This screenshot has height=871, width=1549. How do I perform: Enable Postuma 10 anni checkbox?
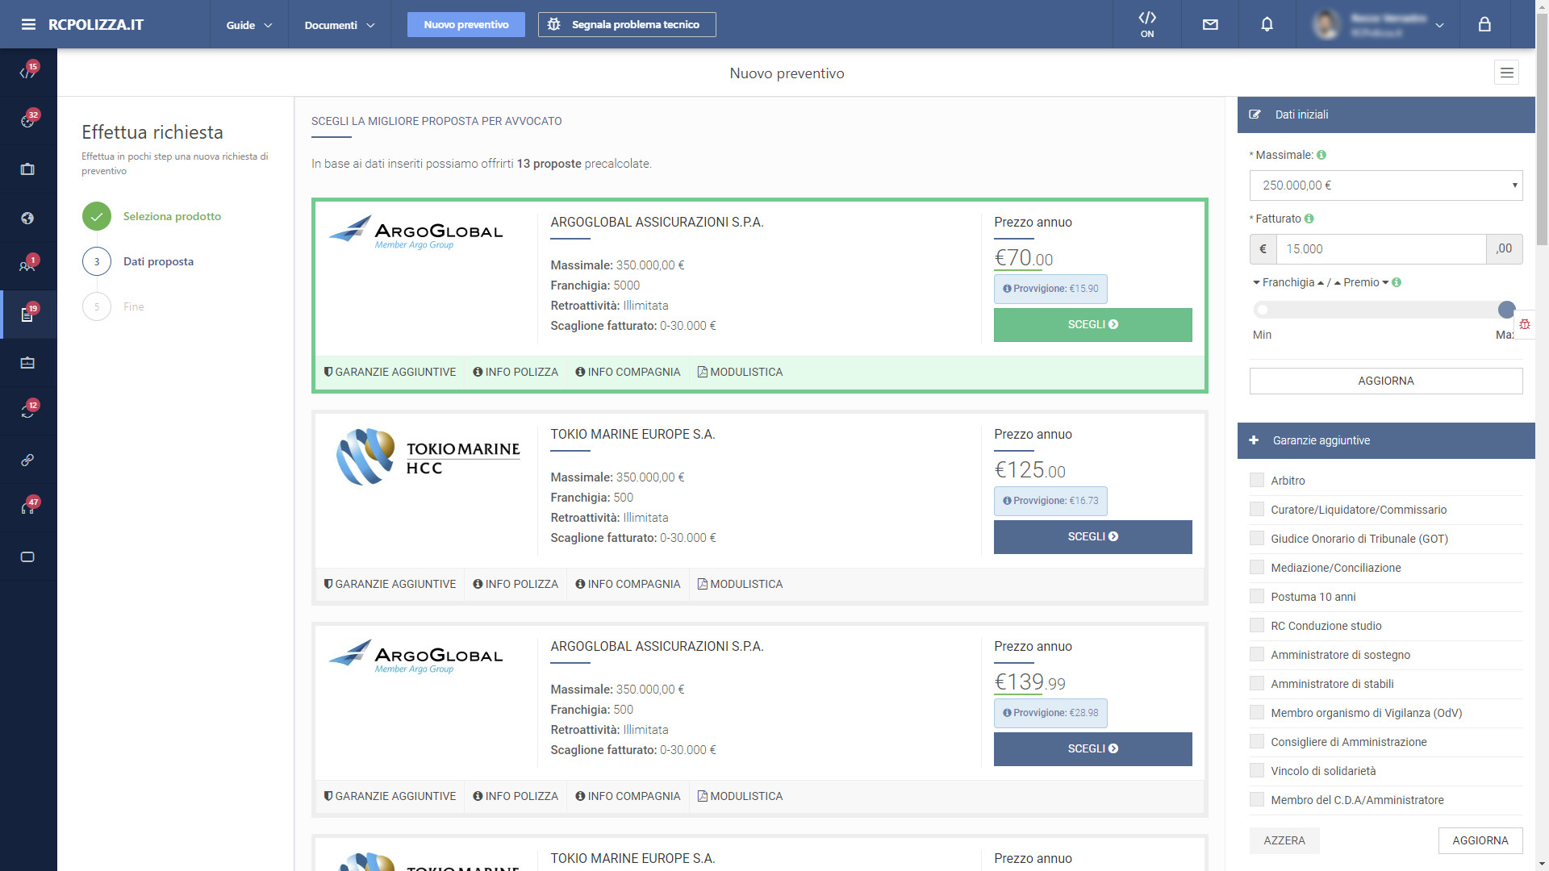[1257, 597]
